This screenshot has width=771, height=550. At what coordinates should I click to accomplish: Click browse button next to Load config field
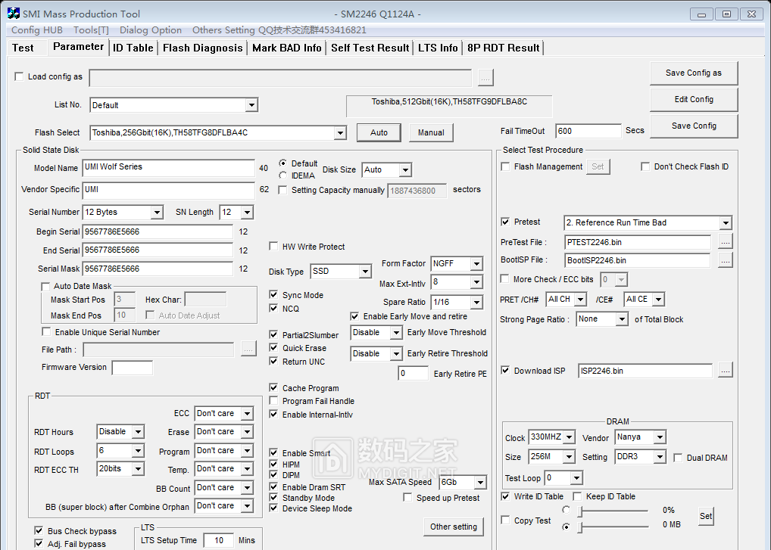485,77
